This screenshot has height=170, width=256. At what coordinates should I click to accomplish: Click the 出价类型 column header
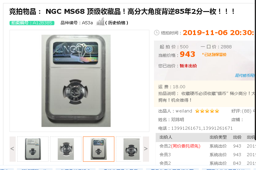[x=218, y=137]
